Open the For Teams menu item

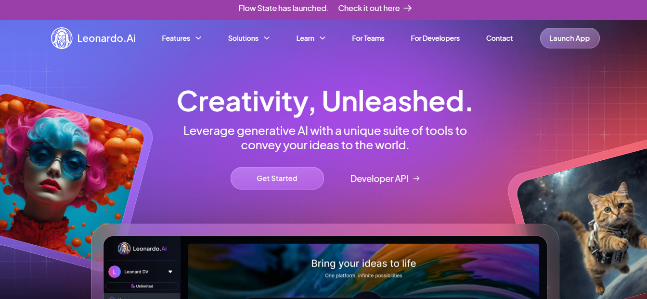368,38
